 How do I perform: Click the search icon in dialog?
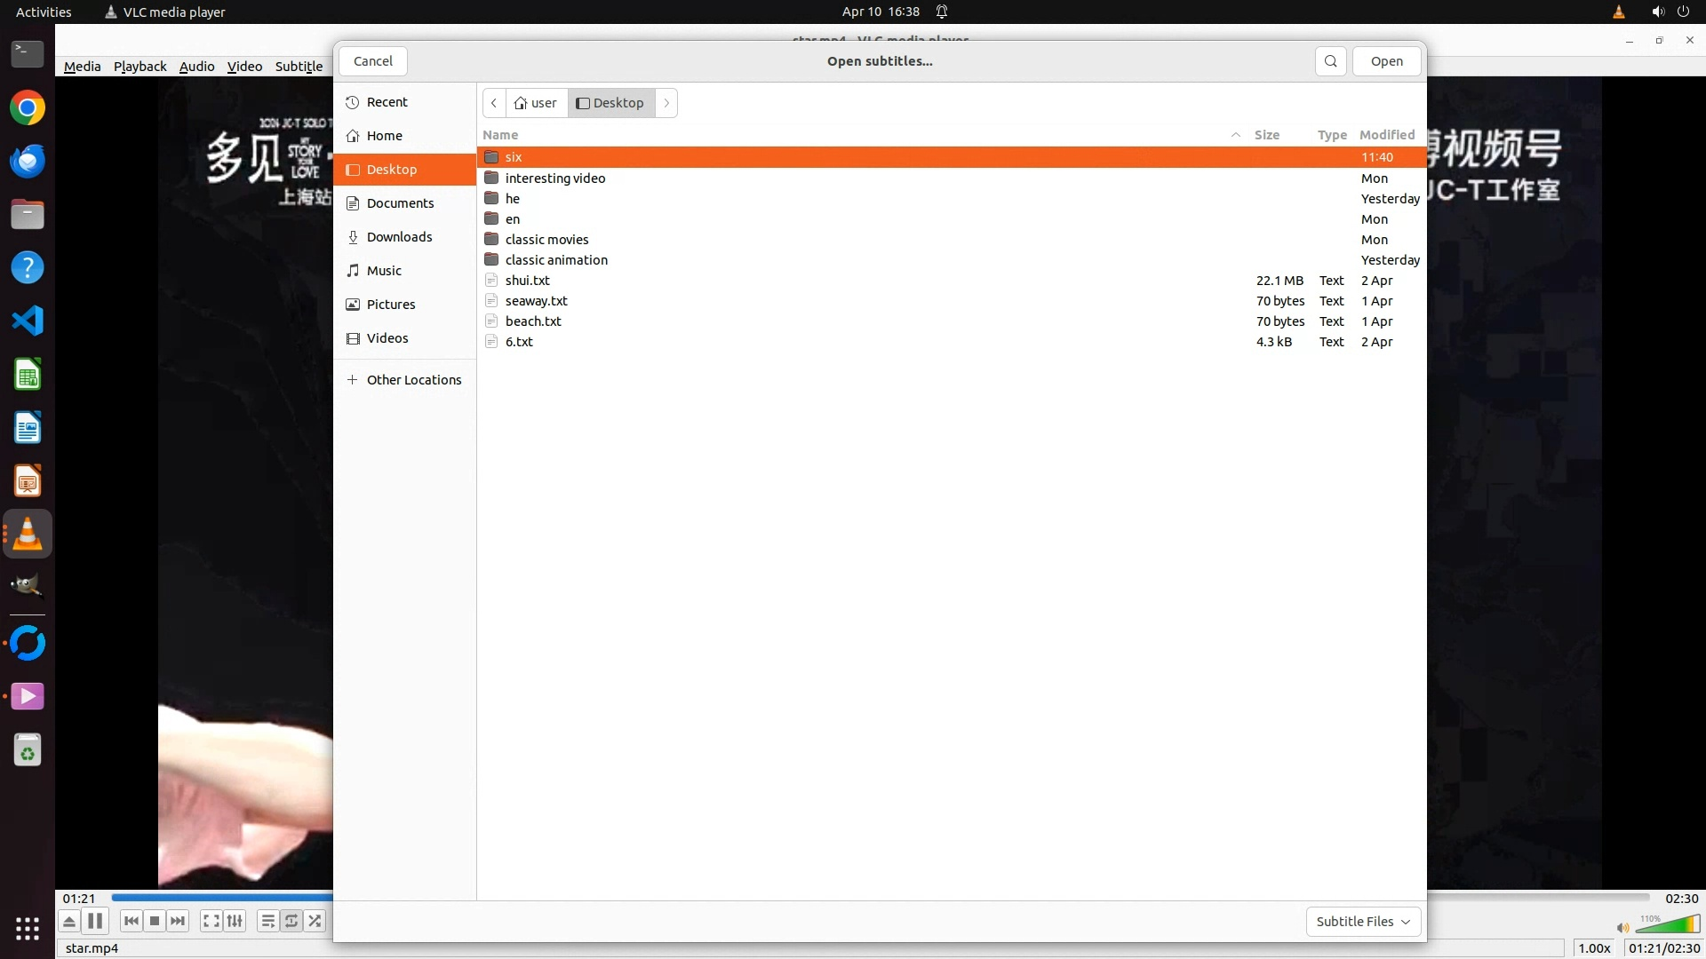(x=1330, y=61)
